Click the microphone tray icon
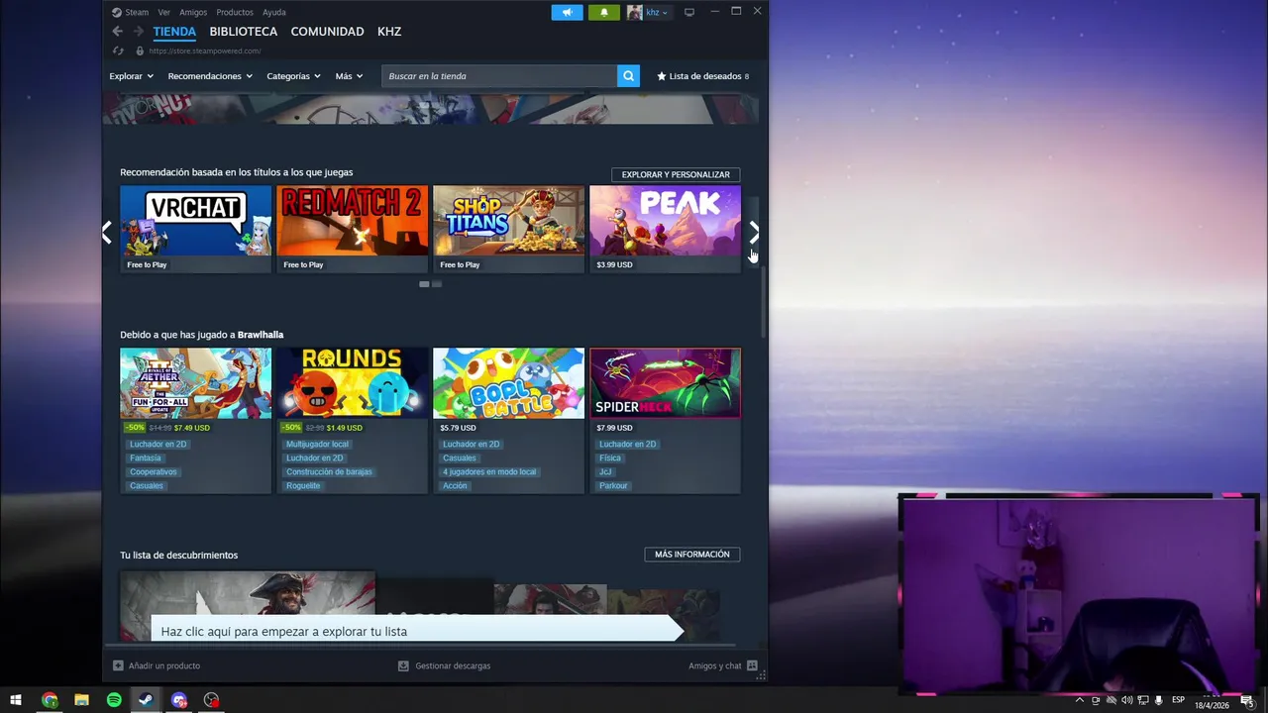The height and width of the screenshot is (713, 1268). 1158,700
